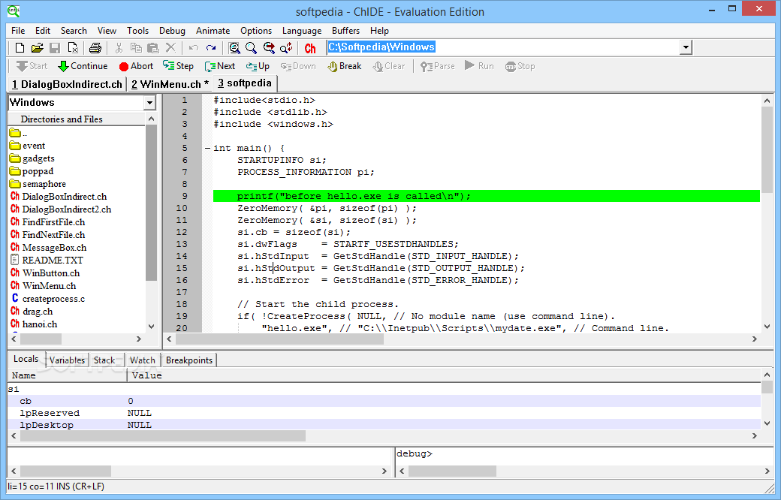This screenshot has width=781, height=500.
Task: Select the createprocess.c file
Action: click(48, 299)
